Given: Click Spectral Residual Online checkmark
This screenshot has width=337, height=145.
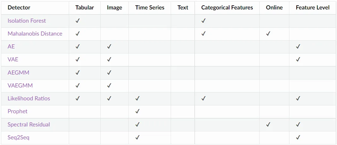Looking at the screenshot, I should (268, 125).
